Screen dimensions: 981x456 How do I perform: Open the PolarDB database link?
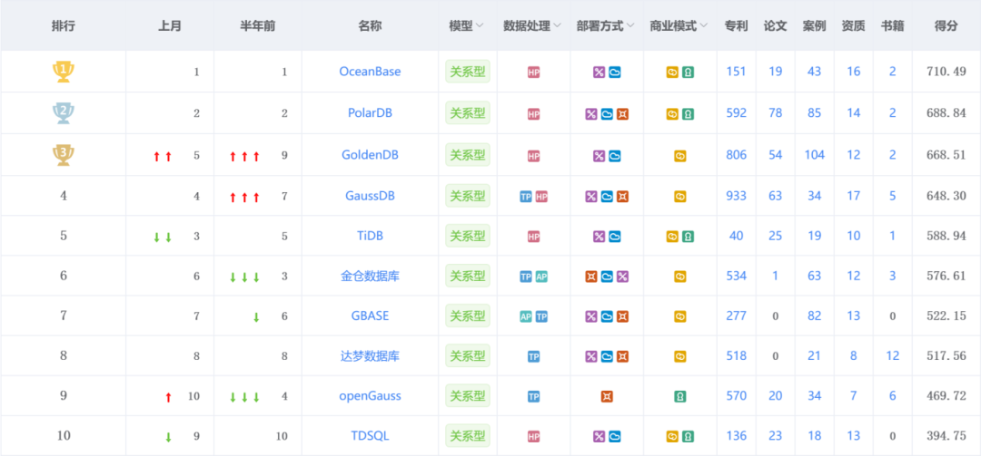click(370, 113)
